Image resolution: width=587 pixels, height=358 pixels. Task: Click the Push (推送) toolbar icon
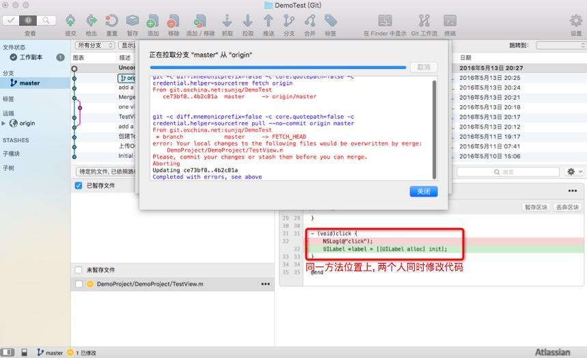269,21
